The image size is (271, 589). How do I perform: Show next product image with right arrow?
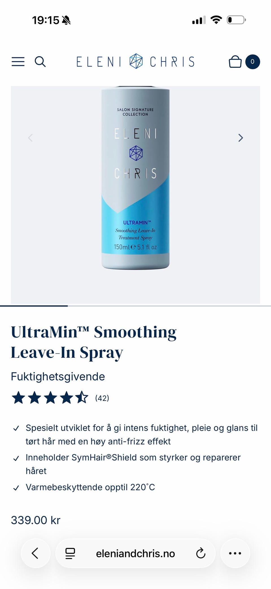[241, 138]
